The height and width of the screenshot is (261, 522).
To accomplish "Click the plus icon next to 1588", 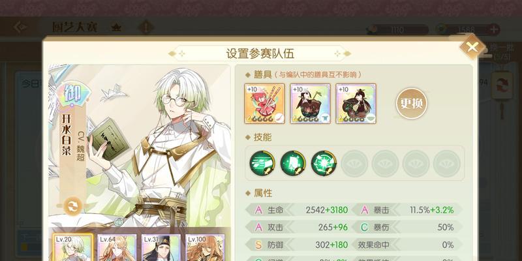I will pos(494,29).
